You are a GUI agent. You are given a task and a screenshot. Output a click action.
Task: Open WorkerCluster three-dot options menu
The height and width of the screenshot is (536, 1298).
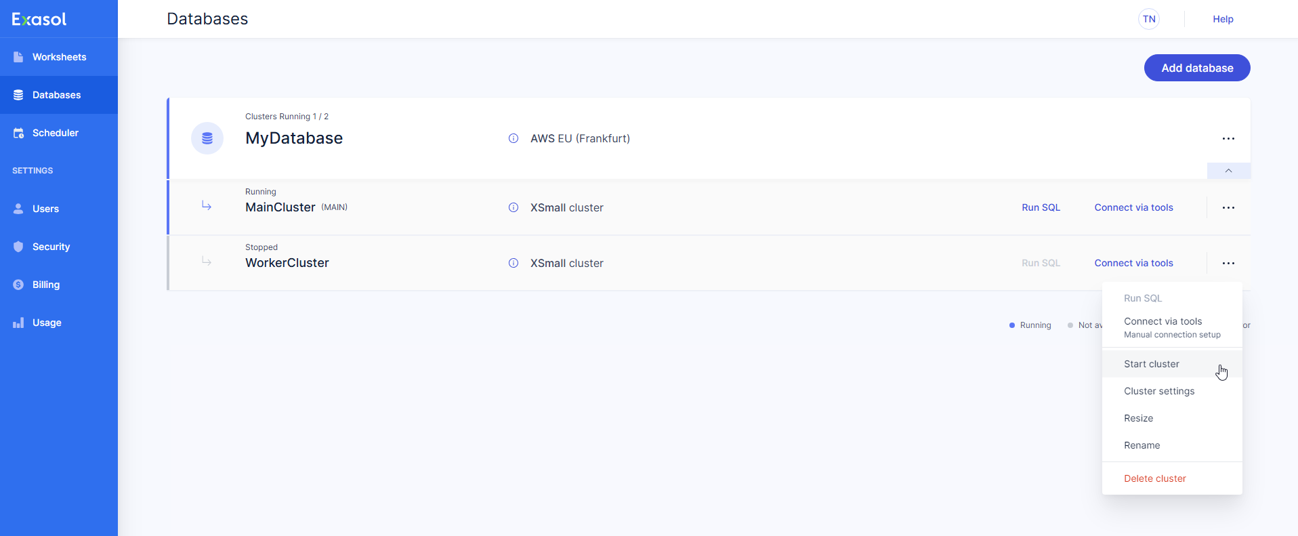1228,263
